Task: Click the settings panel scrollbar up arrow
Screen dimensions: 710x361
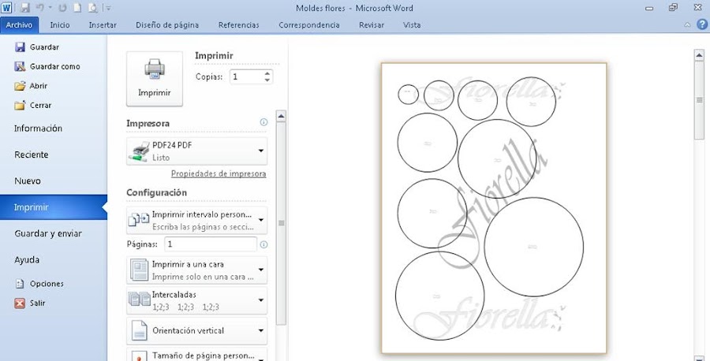Action: 281,116
